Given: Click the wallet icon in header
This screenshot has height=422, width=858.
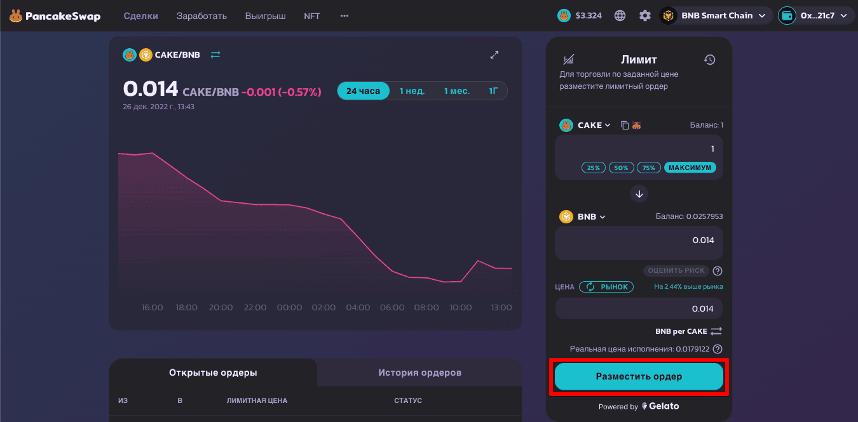Looking at the screenshot, I should click(787, 16).
